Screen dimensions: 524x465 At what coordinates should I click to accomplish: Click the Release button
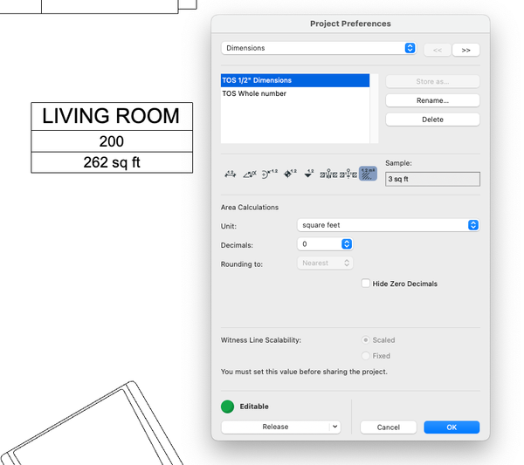275,427
